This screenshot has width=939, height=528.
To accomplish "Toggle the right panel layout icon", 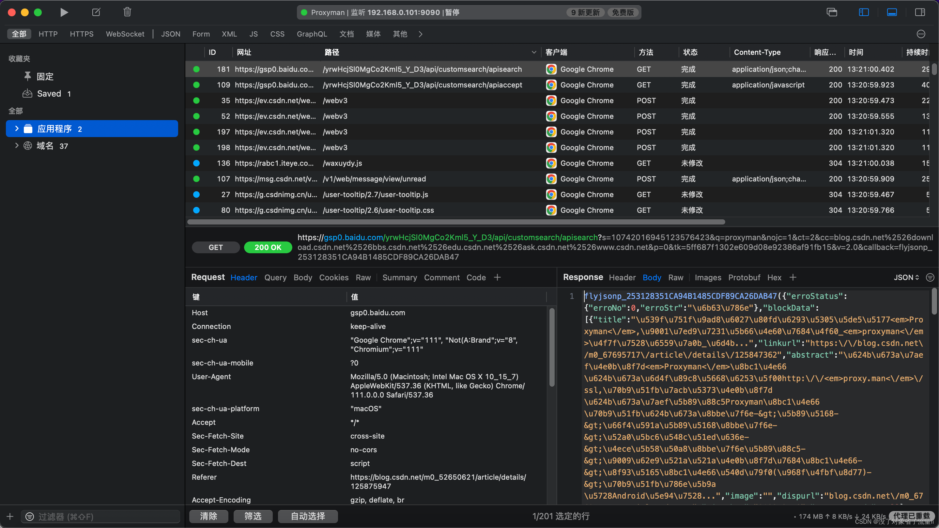I will (x=920, y=12).
